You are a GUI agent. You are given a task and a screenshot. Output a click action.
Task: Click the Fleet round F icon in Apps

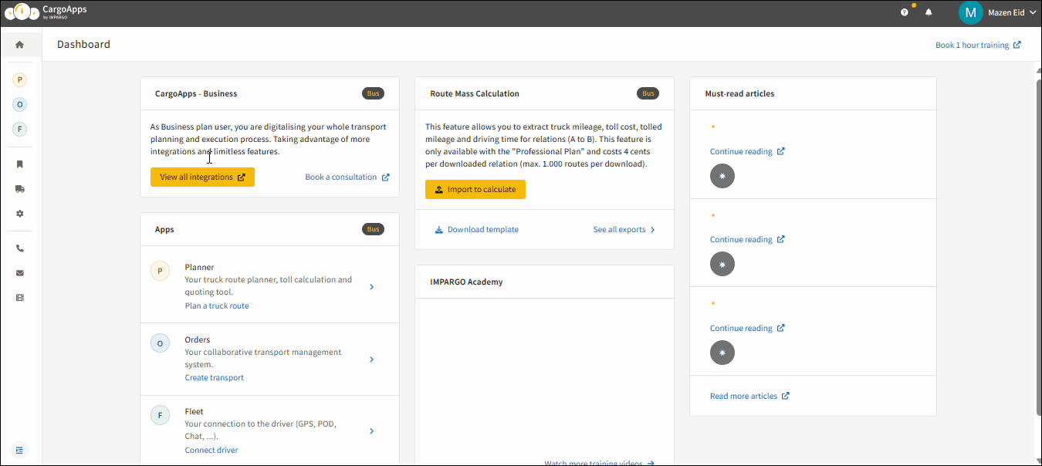[x=160, y=415]
